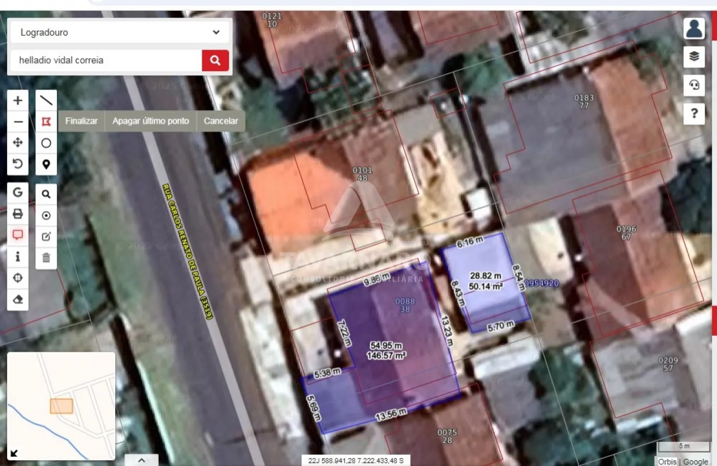Click the trash delete drawing icon
This screenshot has height=466, width=717.
pyautogui.click(x=46, y=257)
